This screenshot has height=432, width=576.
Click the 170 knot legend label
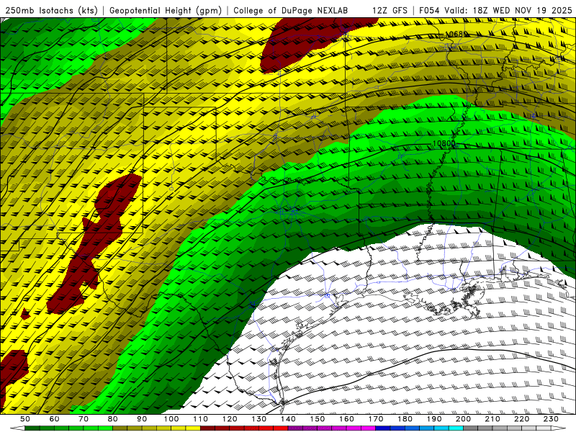(376, 419)
